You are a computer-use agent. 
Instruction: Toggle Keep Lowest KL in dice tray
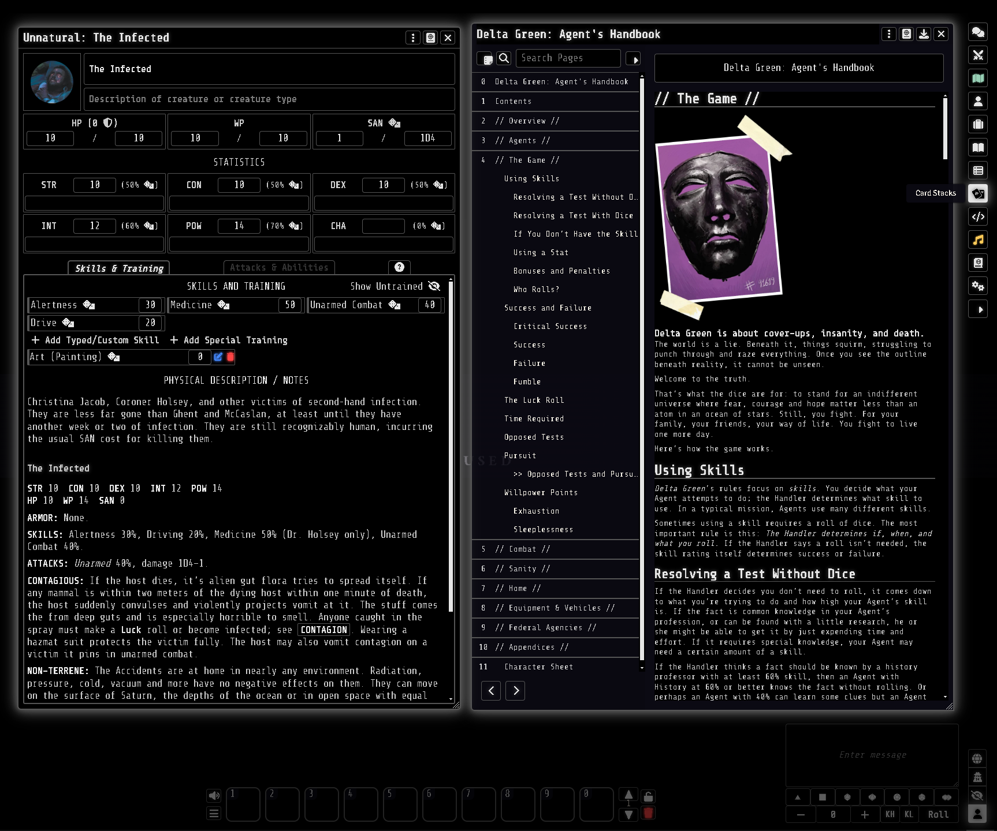point(909,814)
